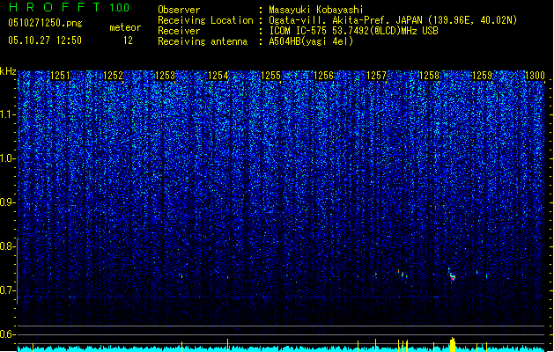Click the 1253 time axis label
The height and width of the screenshot is (352, 554).
[166, 76]
